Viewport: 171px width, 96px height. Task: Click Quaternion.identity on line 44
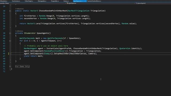pyautogui.click(x=130, y=49)
